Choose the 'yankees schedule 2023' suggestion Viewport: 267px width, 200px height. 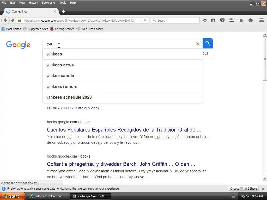123,97
